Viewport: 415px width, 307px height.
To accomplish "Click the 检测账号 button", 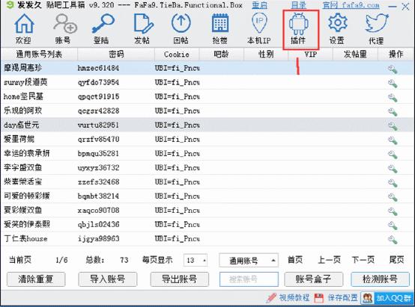I will pos(380,279).
